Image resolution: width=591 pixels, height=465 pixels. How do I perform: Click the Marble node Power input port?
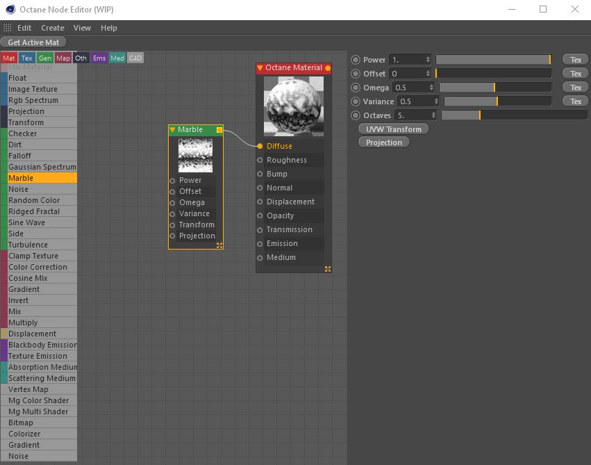coord(173,180)
